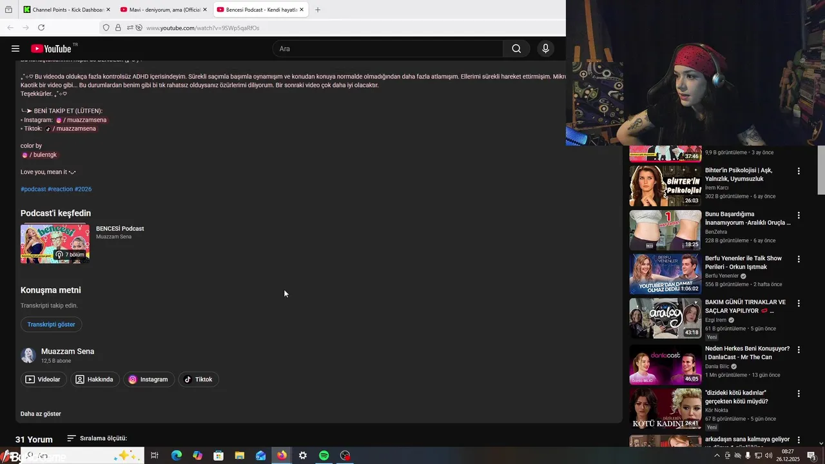This screenshot has height=464, width=825.
Task: Open a new tab with plus button
Action: tap(318, 10)
